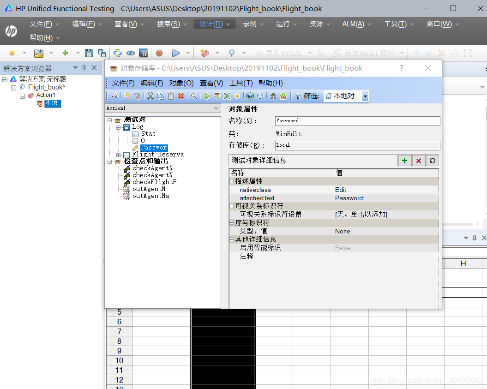487x389 pixels.
Task: Select Action1 in Solution Explorer
Action: coord(46,95)
